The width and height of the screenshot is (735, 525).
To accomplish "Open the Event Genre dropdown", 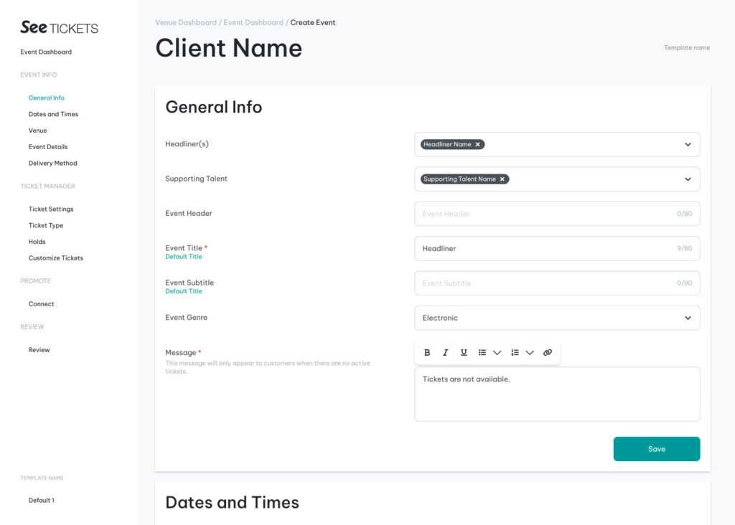I will 687,318.
